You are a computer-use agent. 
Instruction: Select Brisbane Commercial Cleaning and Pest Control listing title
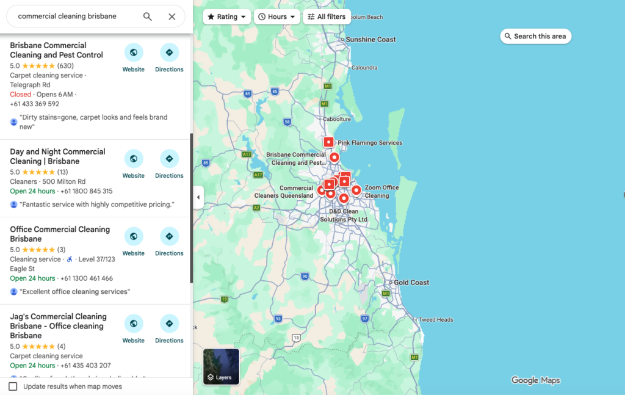pyautogui.click(x=56, y=50)
